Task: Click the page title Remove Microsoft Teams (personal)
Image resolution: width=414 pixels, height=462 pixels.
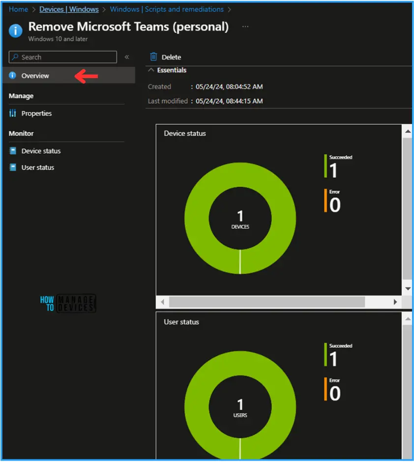Action: (128, 27)
